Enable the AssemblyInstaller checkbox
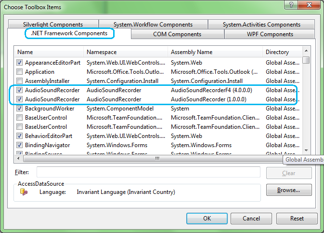The height and width of the screenshot is (233, 324). click(19, 81)
